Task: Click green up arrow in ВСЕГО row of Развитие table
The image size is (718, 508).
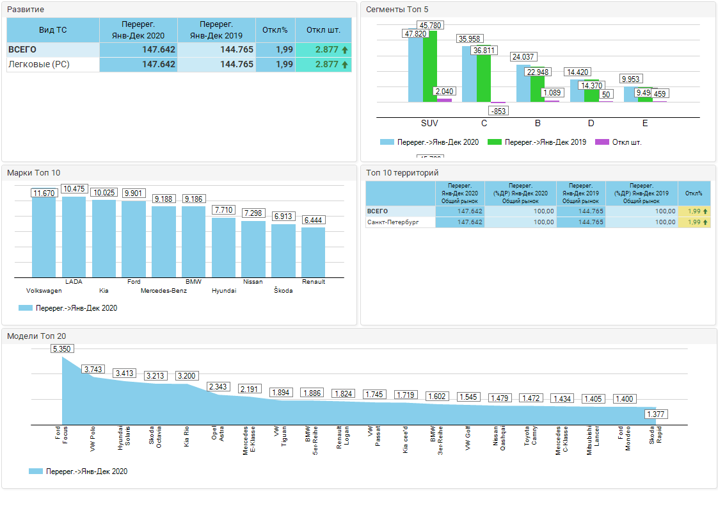Action: pyautogui.click(x=345, y=49)
